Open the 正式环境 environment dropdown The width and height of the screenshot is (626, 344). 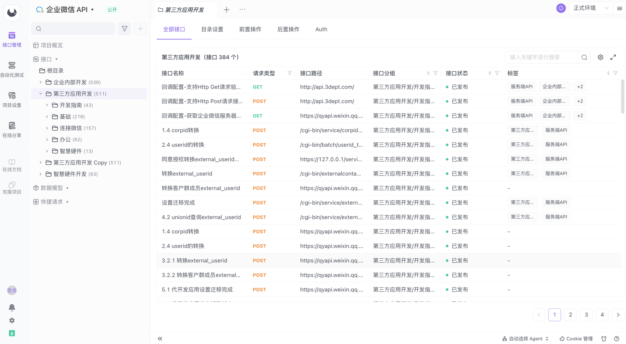coord(590,8)
